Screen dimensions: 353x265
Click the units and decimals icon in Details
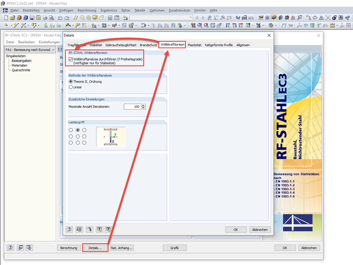click(79, 229)
